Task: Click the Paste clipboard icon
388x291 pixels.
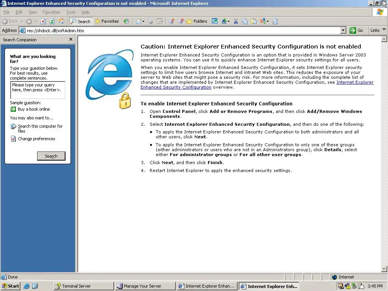Action: (254, 22)
